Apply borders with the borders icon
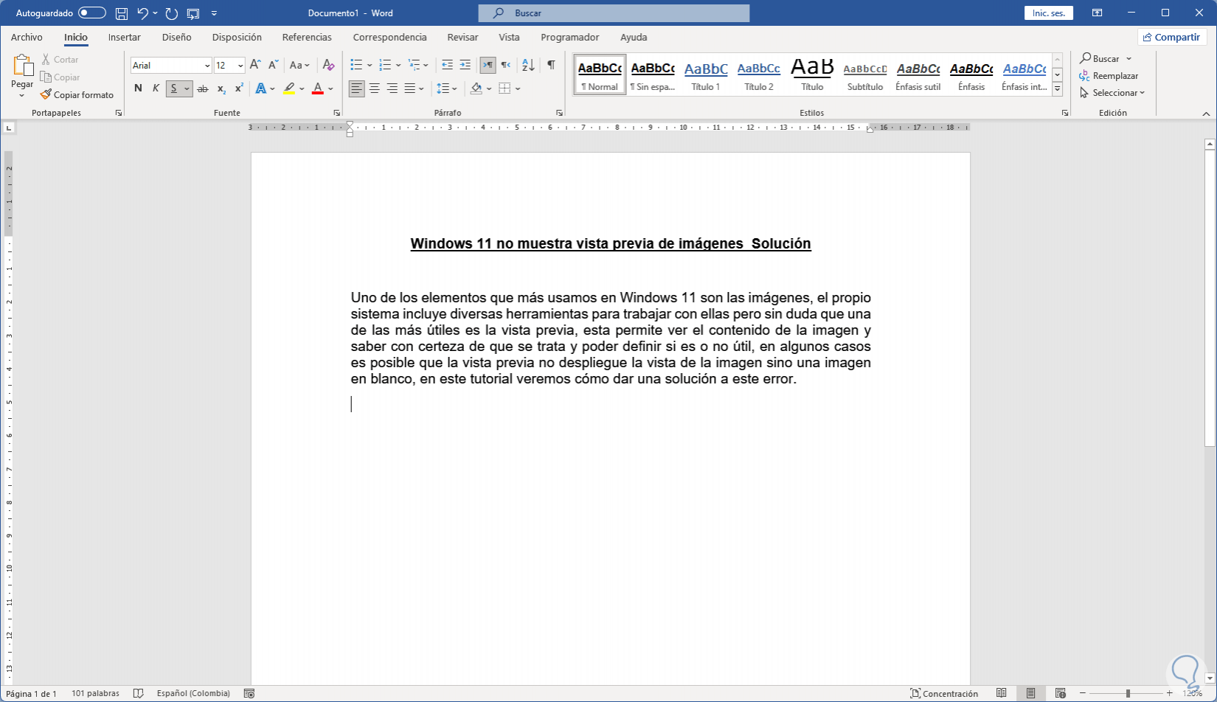Screen dimensions: 1217x702 [x=505, y=88]
